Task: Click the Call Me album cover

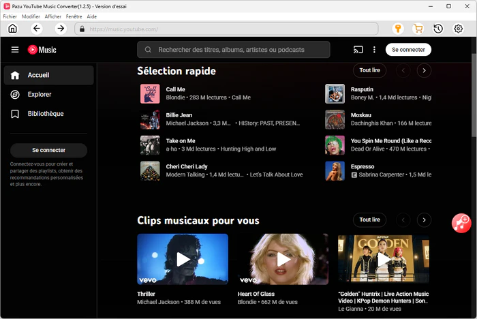Action: point(150,94)
